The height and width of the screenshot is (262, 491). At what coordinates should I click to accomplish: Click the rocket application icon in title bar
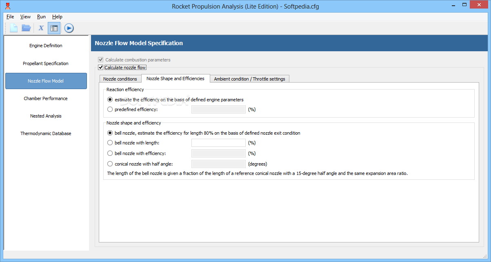pyautogui.click(x=8, y=6)
